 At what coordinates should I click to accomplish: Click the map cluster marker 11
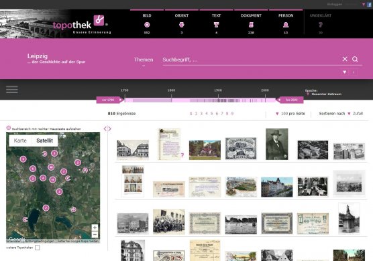click(52, 179)
